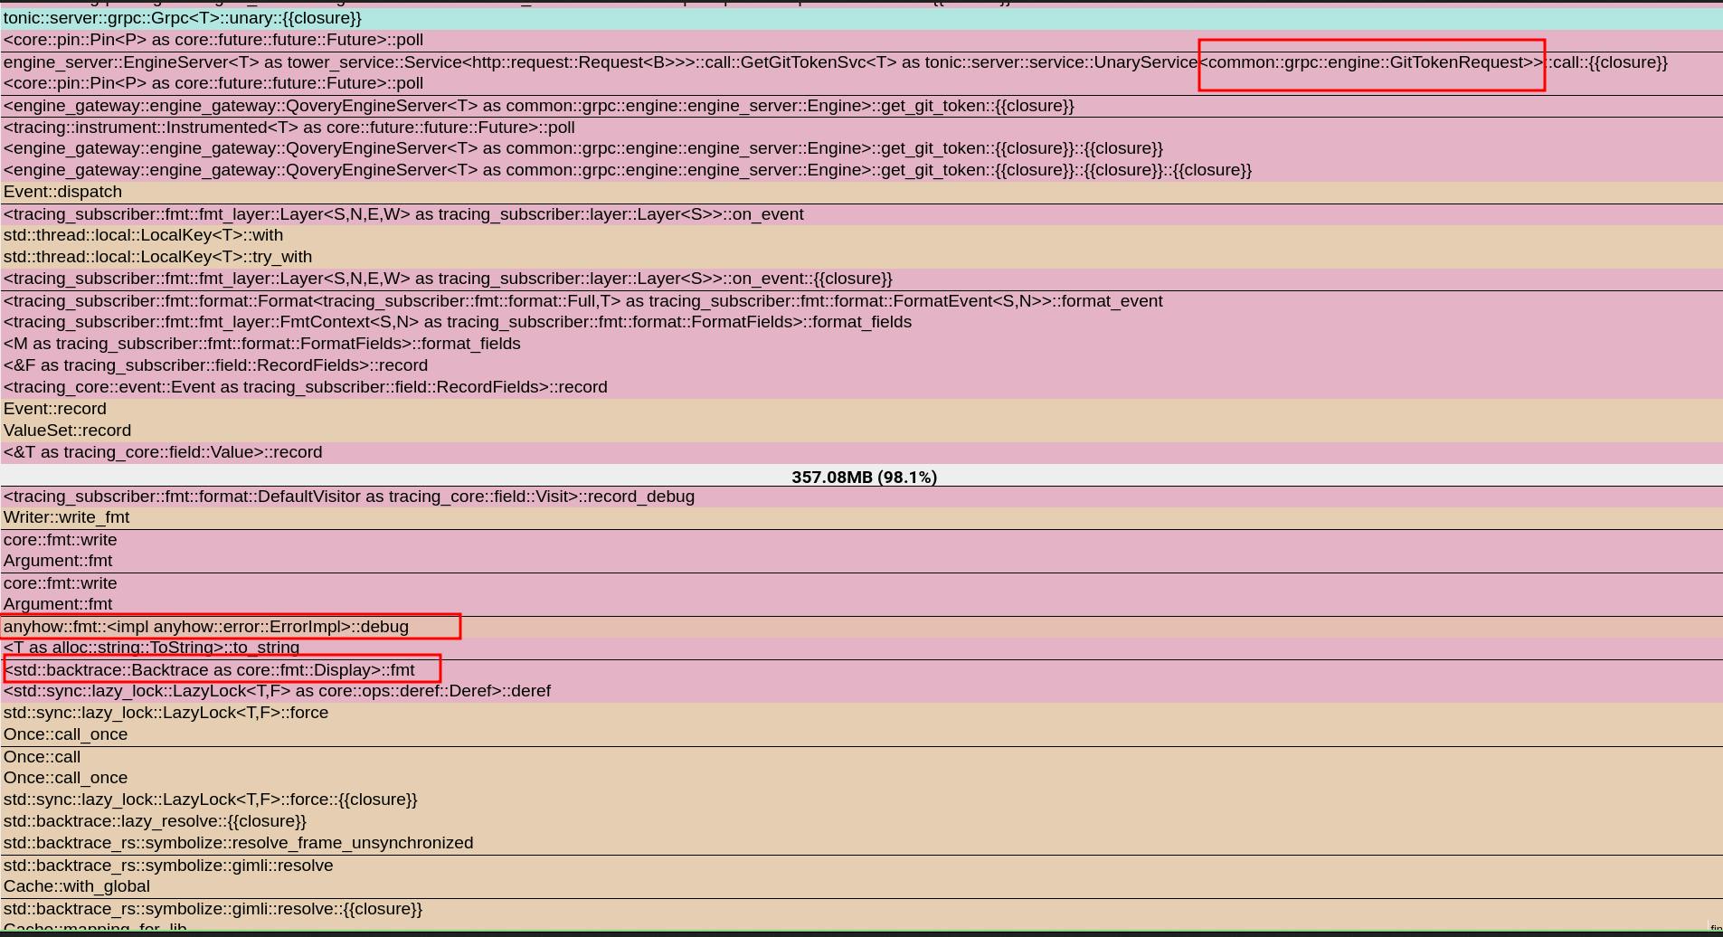1723x937 pixels.
Task: Select the LocalKey<T>::with frame
Action: [861, 235]
